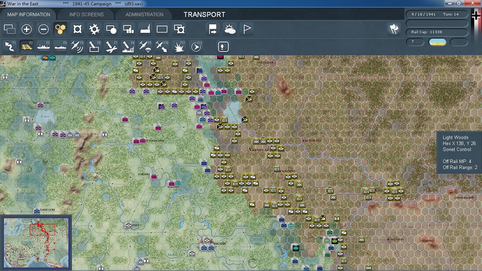
Task: Click the TRANSPORT mode title
Action: [x=204, y=14]
